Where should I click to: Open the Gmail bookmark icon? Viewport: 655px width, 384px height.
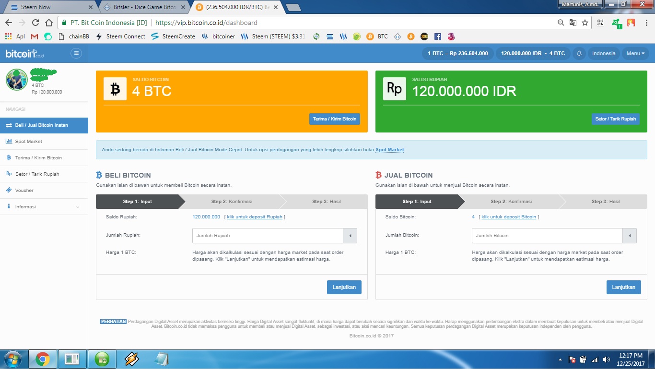34,36
